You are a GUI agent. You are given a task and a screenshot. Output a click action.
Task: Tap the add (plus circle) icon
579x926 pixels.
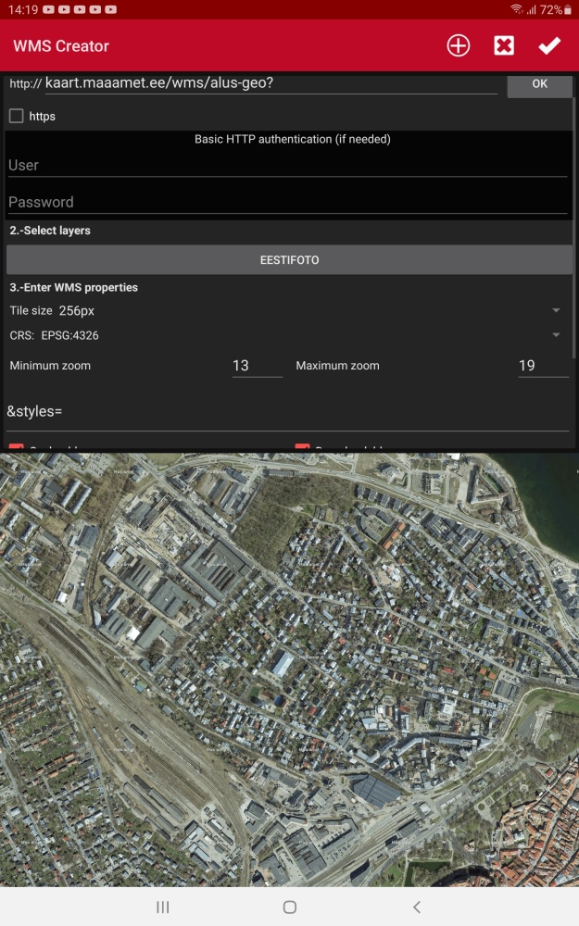(x=458, y=46)
